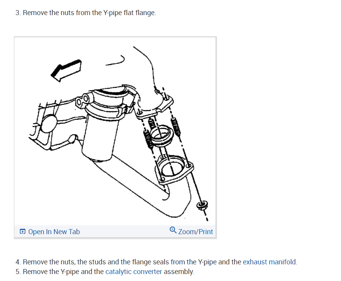Open In New Tab link text
Viewport: 341px width, 281px height.
click(54, 231)
